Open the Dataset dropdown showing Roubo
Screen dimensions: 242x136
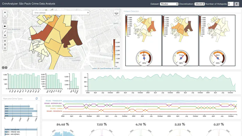pyautogui.click(x=169, y=4)
